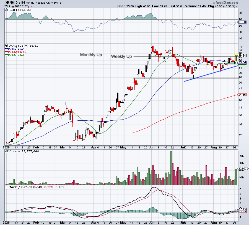Image resolution: width=249 pixels, height=225 pixels.
Task: Click the volume bars icon beside Volume label
Action: (7, 151)
